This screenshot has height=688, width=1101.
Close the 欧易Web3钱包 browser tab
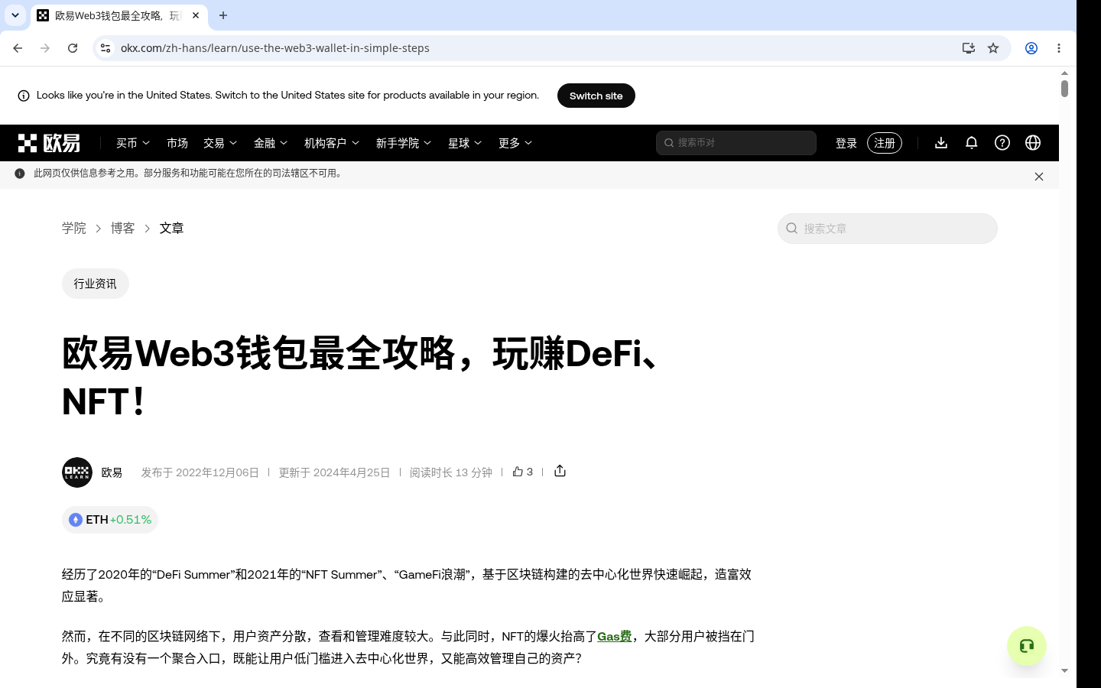[196, 15]
